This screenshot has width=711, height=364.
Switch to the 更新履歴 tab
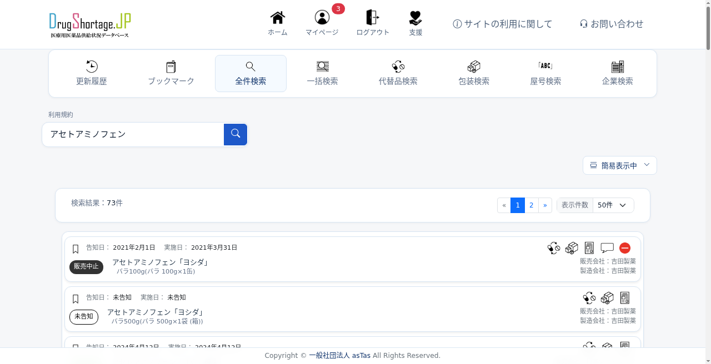coord(92,73)
